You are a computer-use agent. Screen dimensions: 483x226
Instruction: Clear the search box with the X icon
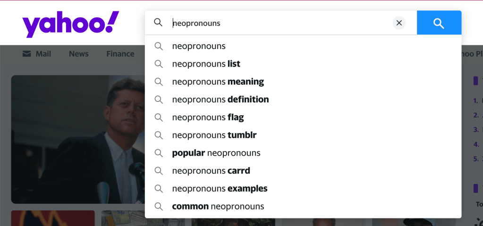399,23
